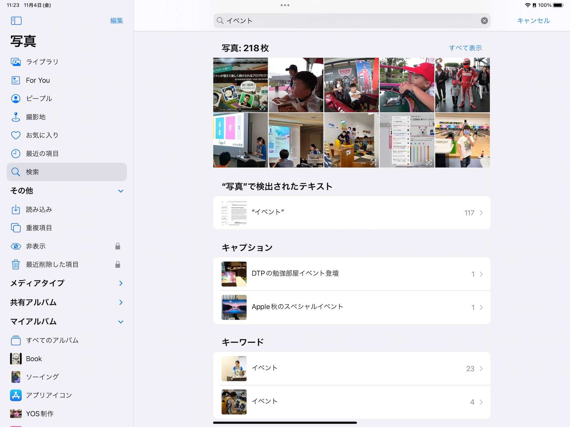This screenshot has width=570, height=427.
Task: Open the racing car seat photo thumbnail
Action: tap(351, 85)
